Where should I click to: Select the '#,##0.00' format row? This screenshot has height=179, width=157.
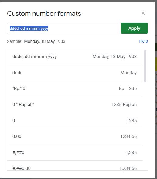point(75,166)
